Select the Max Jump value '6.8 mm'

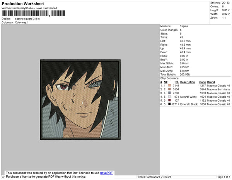(184, 71)
